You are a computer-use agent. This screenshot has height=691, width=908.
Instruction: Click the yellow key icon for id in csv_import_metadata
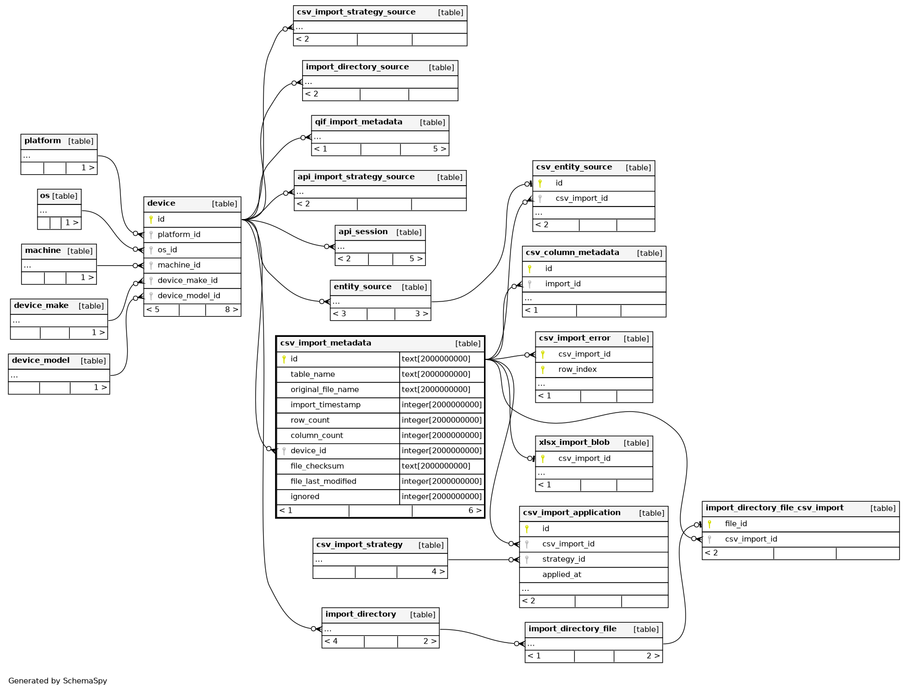[284, 359]
